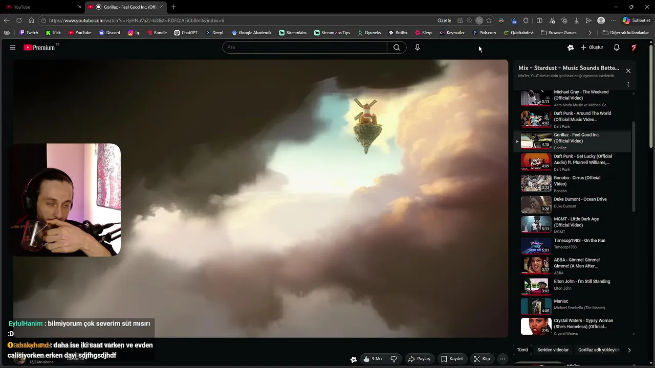Click into the Ara search field
The width and height of the screenshot is (655, 368).
(x=304, y=47)
